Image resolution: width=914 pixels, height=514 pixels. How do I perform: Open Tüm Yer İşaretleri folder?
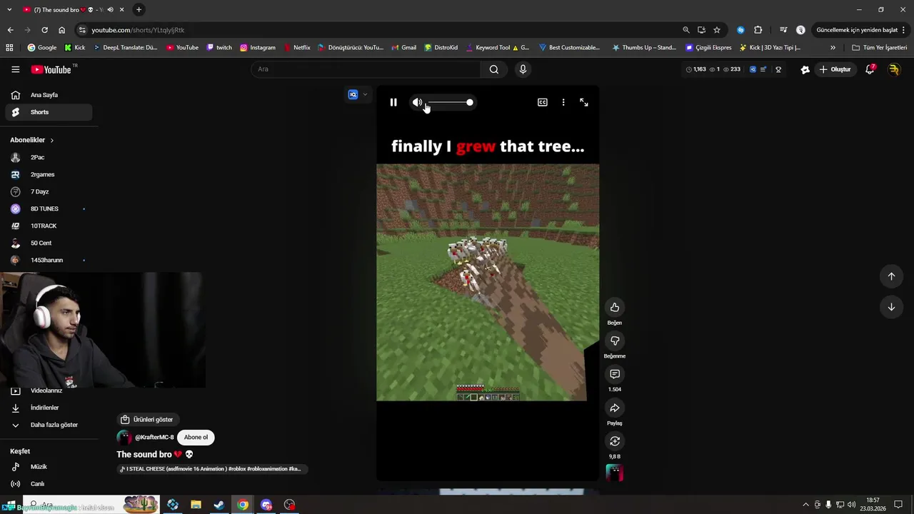tap(880, 48)
